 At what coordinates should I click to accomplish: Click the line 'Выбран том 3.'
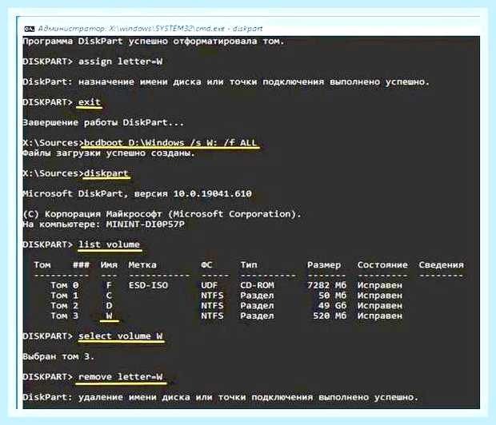click(x=58, y=356)
